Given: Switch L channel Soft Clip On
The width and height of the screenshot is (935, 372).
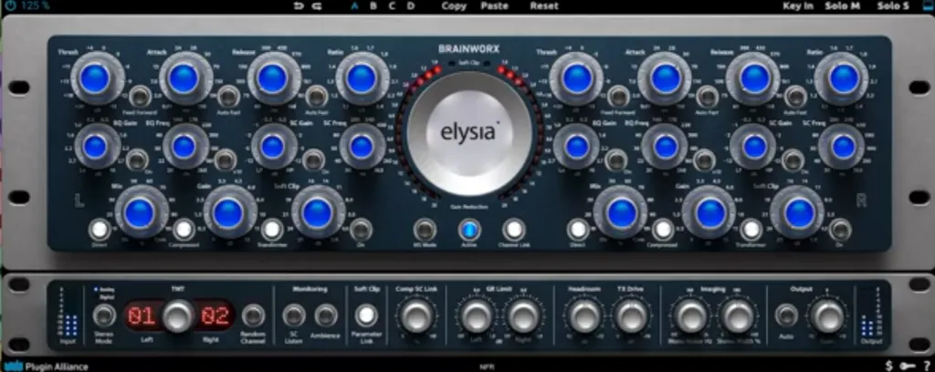Looking at the screenshot, I should coord(361,229).
